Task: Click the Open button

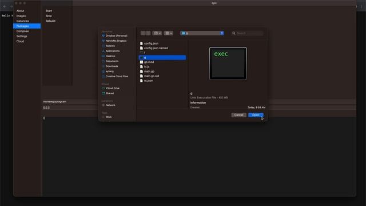Action: pos(256,115)
